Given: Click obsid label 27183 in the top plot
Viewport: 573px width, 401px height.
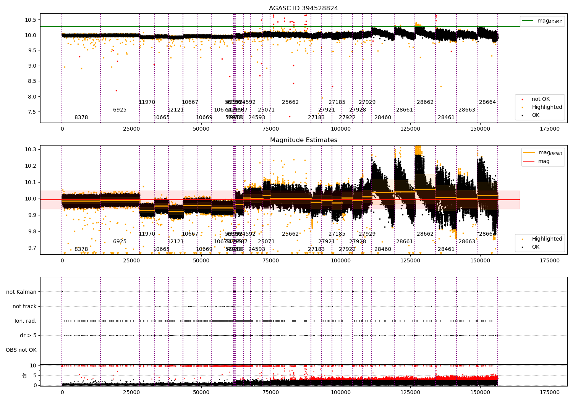Looking at the screenshot, I should 316,118.
